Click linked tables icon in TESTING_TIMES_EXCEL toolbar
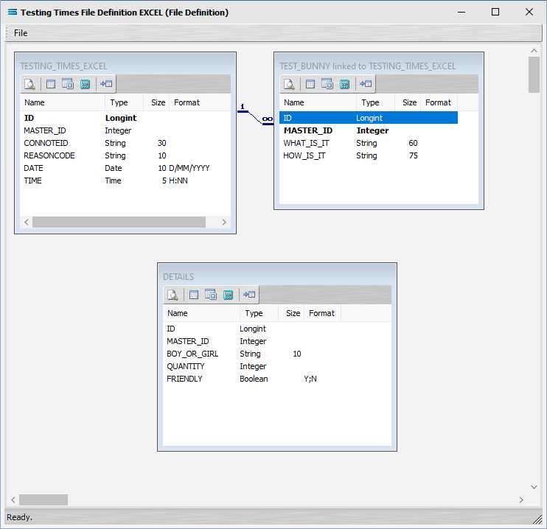The image size is (547, 529). tap(68, 84)
